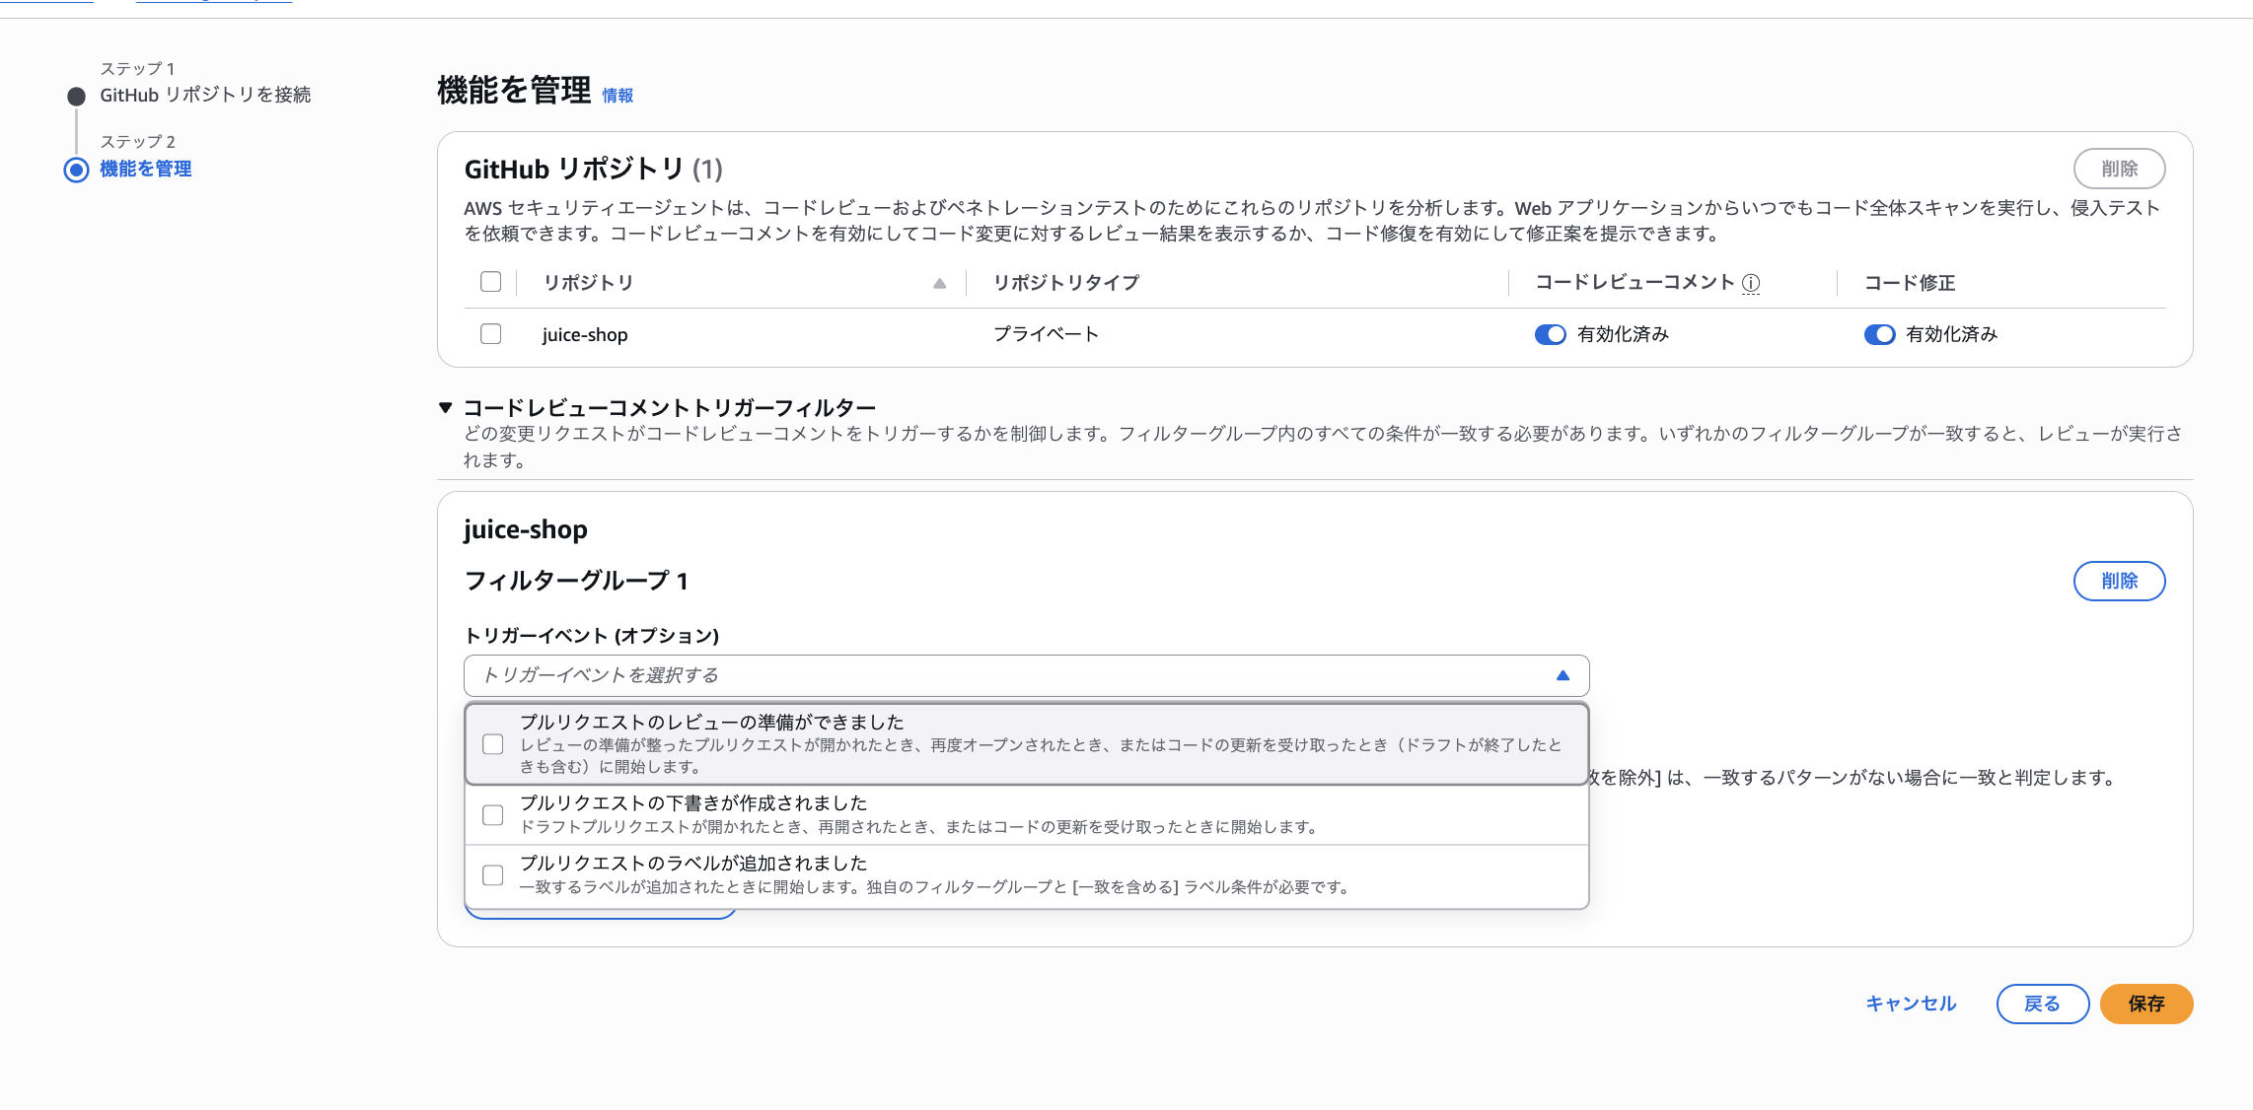Delete フィルターグループ 1 with its 削除 button

tap(2119, 581)
